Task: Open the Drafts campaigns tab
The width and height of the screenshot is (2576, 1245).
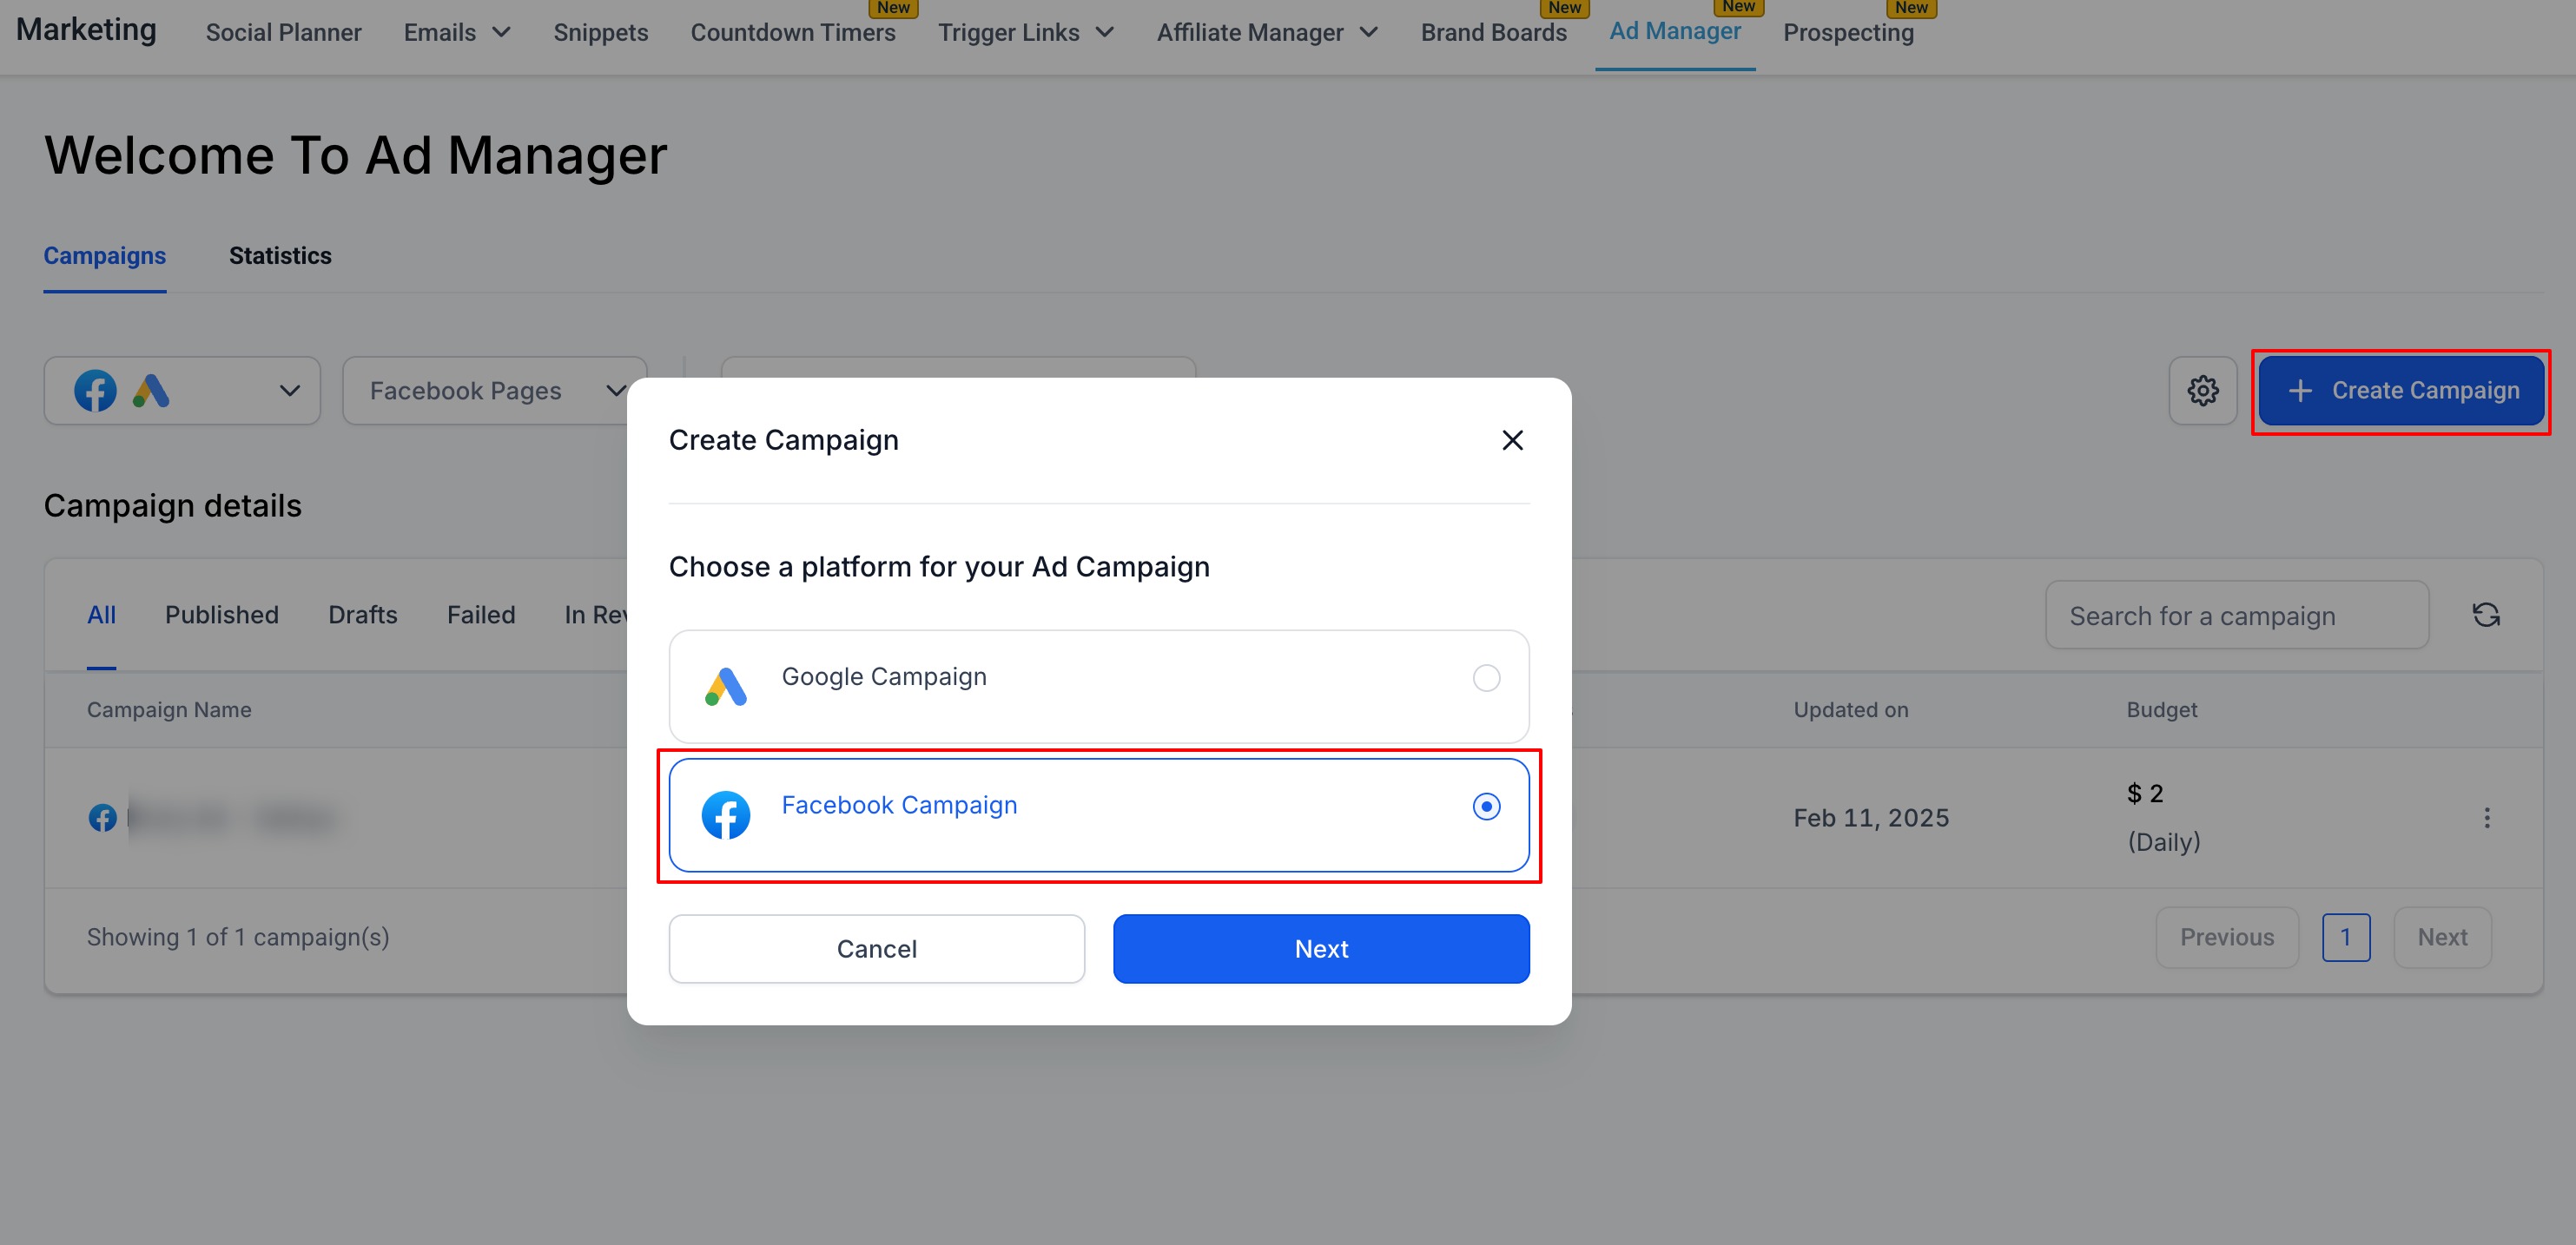Action: 362,615
